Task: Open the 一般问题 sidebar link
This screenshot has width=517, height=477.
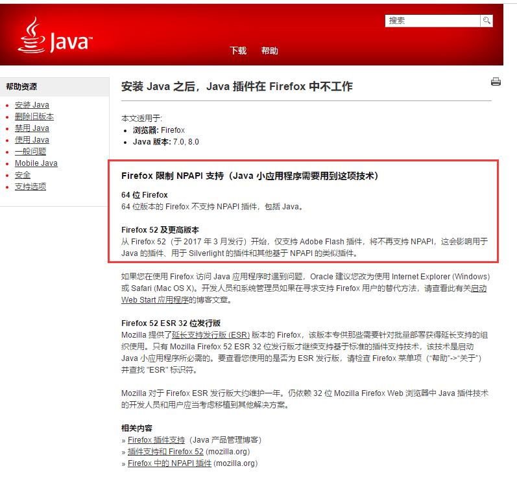Action: (x=30, y=152)
